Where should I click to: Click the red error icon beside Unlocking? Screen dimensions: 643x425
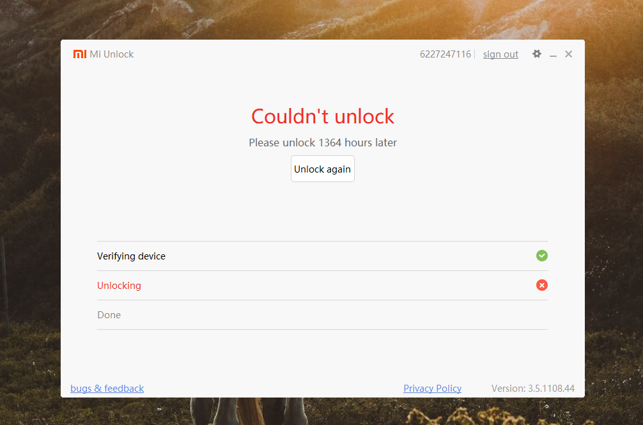point(542,285)
